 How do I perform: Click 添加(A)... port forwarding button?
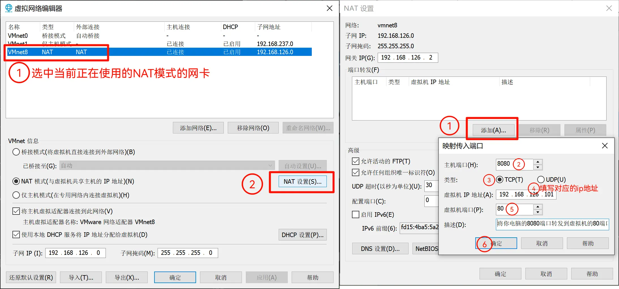coord(494,130)
